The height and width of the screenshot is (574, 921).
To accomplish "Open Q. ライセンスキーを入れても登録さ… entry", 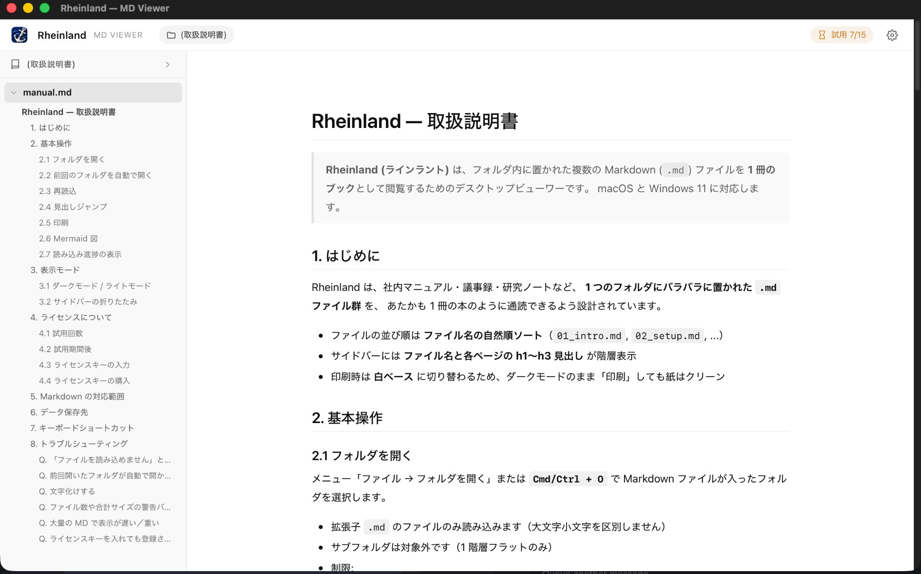I will [105, 539].
